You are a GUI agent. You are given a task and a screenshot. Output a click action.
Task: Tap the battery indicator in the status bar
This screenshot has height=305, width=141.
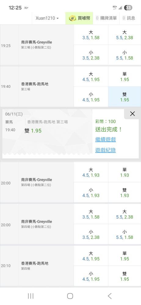pyautogui.click(x=128, y=8)
